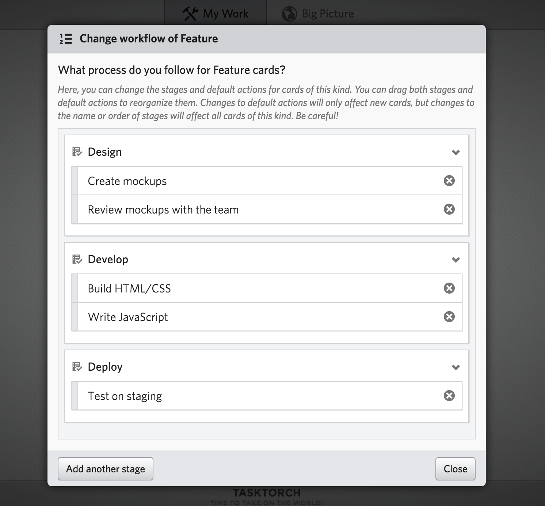Select the Develop stage title

108,259
